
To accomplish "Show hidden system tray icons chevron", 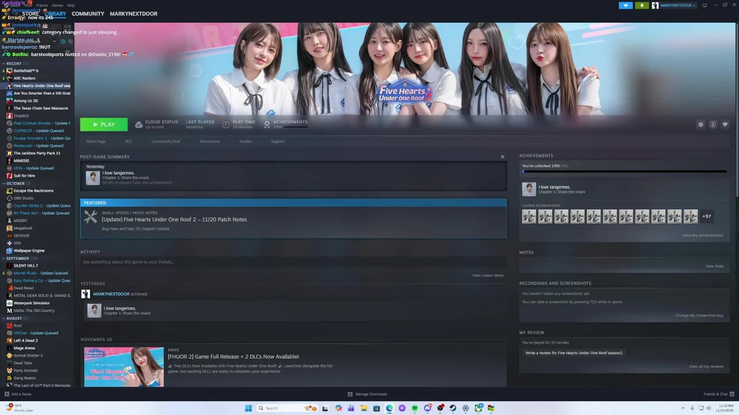I will (684, 408).
